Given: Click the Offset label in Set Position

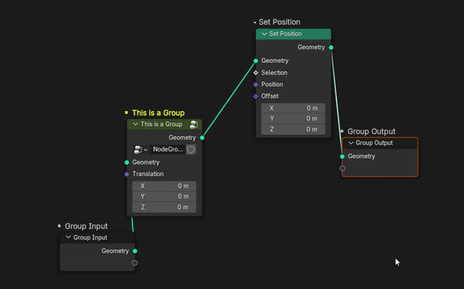Looking at the screenshot, I should coord(270,96).
